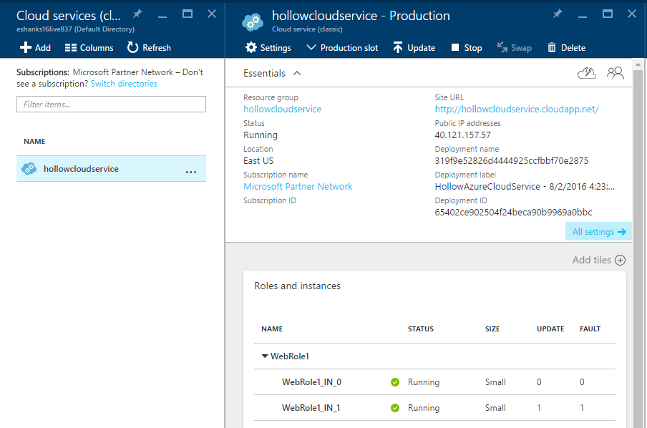Click the Add plus icon
This screenshot has height=428, width=647.
pyautogui.click(x=26, y=48)
